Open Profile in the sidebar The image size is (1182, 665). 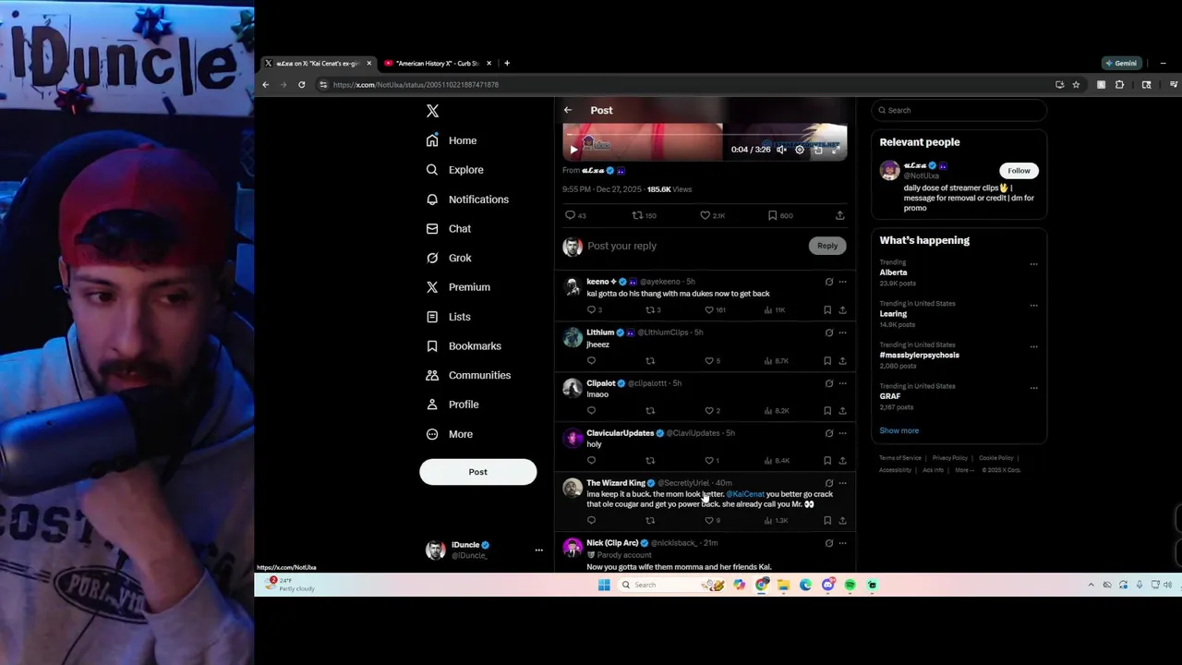pos(452,405)
